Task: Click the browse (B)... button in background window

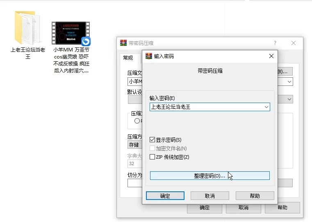Action: click(x=285, y=72)
